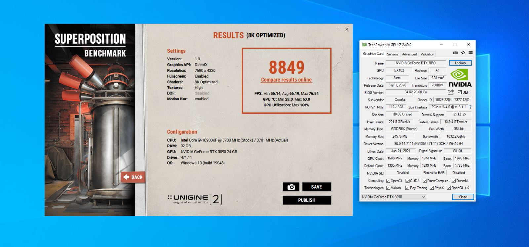The width and height of the screenshot is (529, 247).
Task: Open the Compare results online link
Action: tap(286, 80)
